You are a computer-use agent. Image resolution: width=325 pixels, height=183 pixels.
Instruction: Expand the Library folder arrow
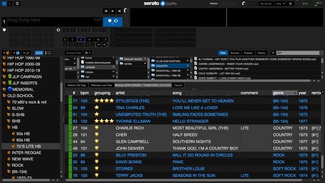[114, 72]
